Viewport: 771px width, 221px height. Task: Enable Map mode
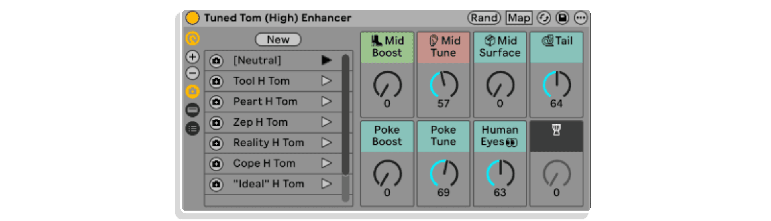(x=519, y=18)
